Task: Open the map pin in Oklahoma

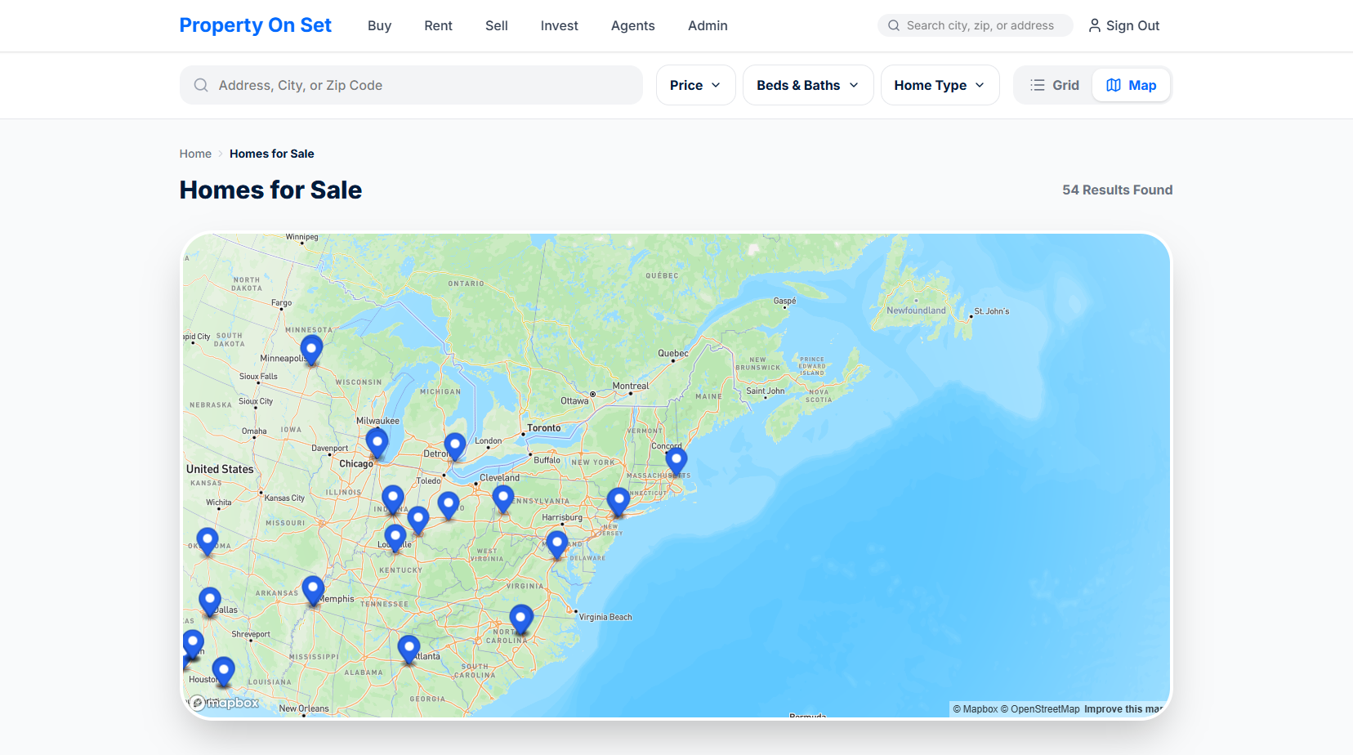Action: click(x=208, y=543)
